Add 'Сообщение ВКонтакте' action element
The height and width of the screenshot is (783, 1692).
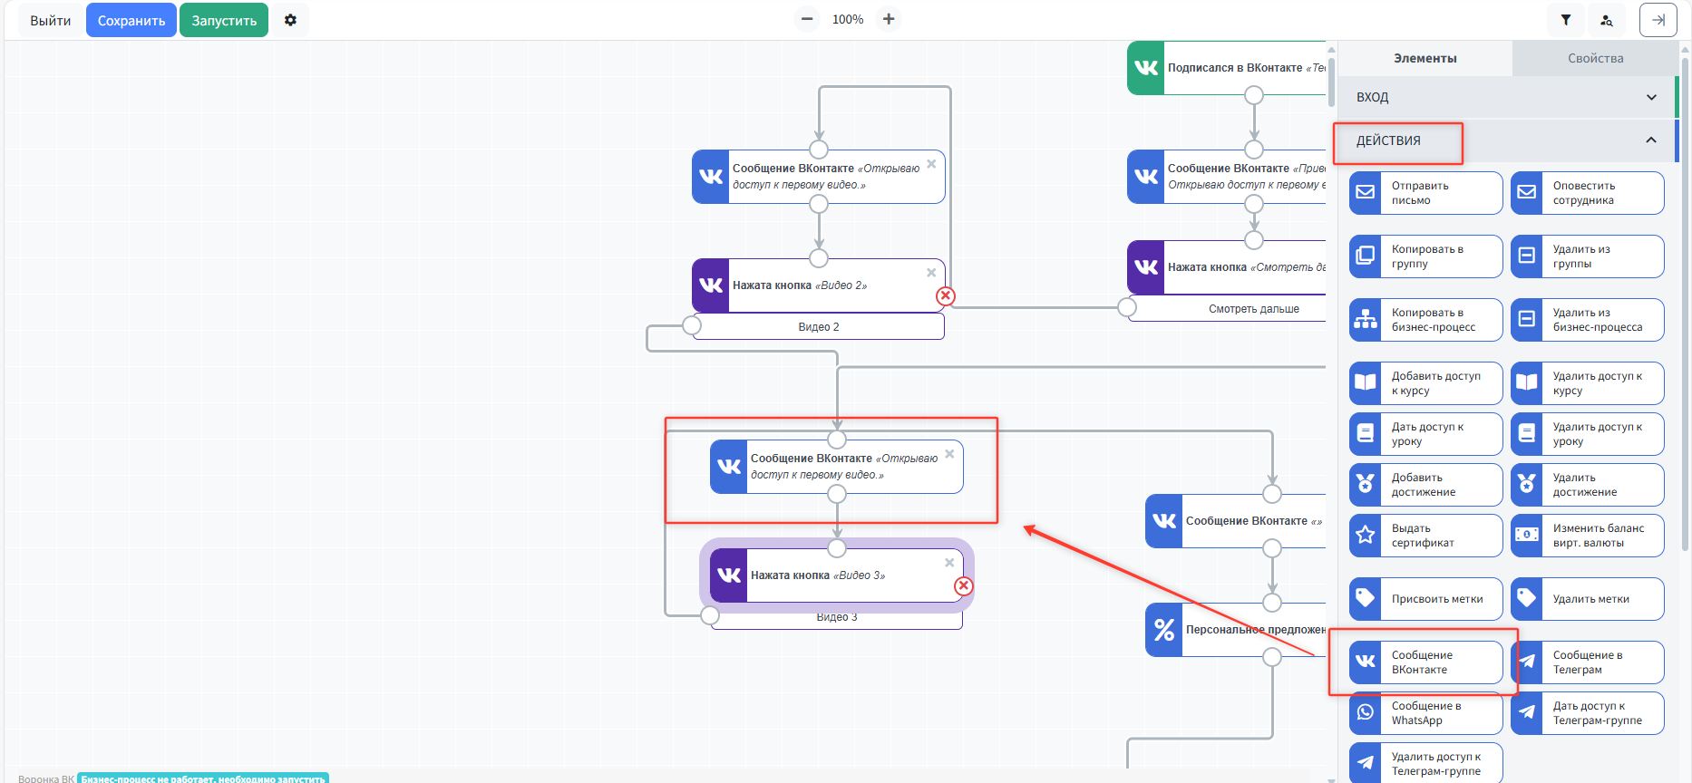[1425, 662]
